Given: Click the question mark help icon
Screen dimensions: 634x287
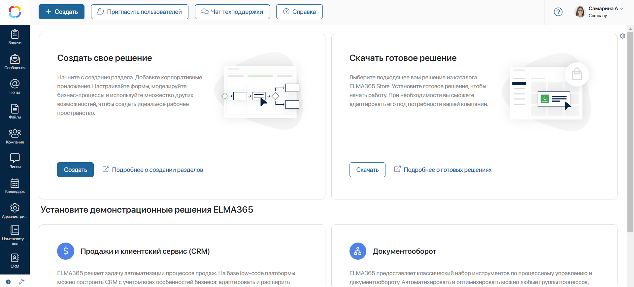Looking at the screenshot, I should 558,12.
